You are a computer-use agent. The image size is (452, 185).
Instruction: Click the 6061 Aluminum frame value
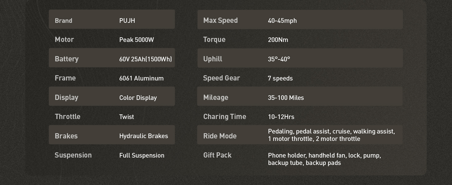click(x=141, y=78)
